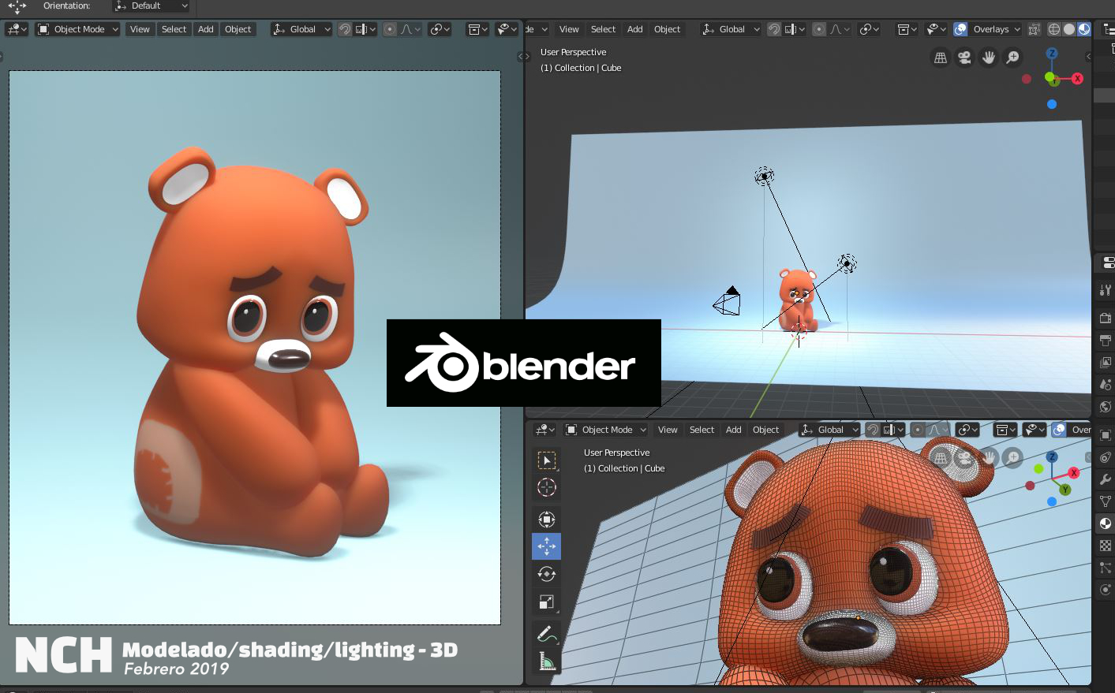Open the Texture checkerboard properties tab
The width and height of the screenshot is (1115, 693).
(x=1106, y=546)
